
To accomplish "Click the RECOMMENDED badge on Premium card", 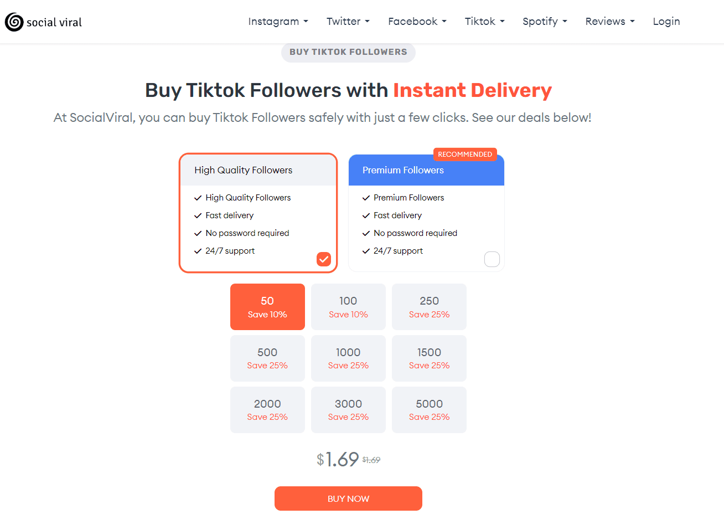I will (x=465, y=155).
